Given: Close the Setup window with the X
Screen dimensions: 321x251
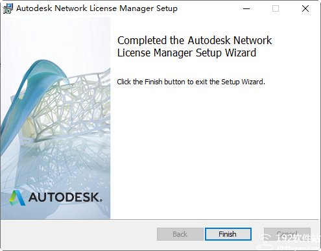Looking at the screenshot, I should [x=305, y=8].
